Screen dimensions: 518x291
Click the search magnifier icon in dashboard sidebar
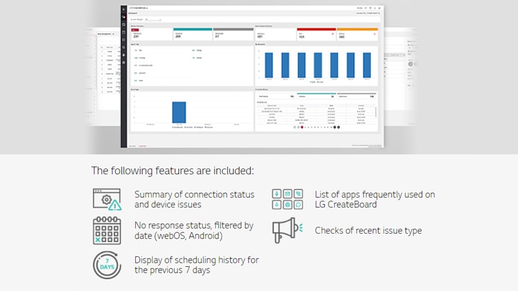click(x=123, y=47)
